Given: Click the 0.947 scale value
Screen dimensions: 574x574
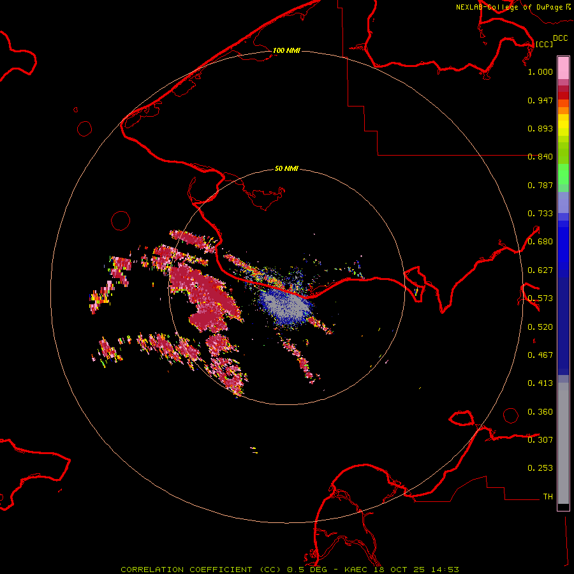Looking at the screenshot, I should tap(540, 100).
